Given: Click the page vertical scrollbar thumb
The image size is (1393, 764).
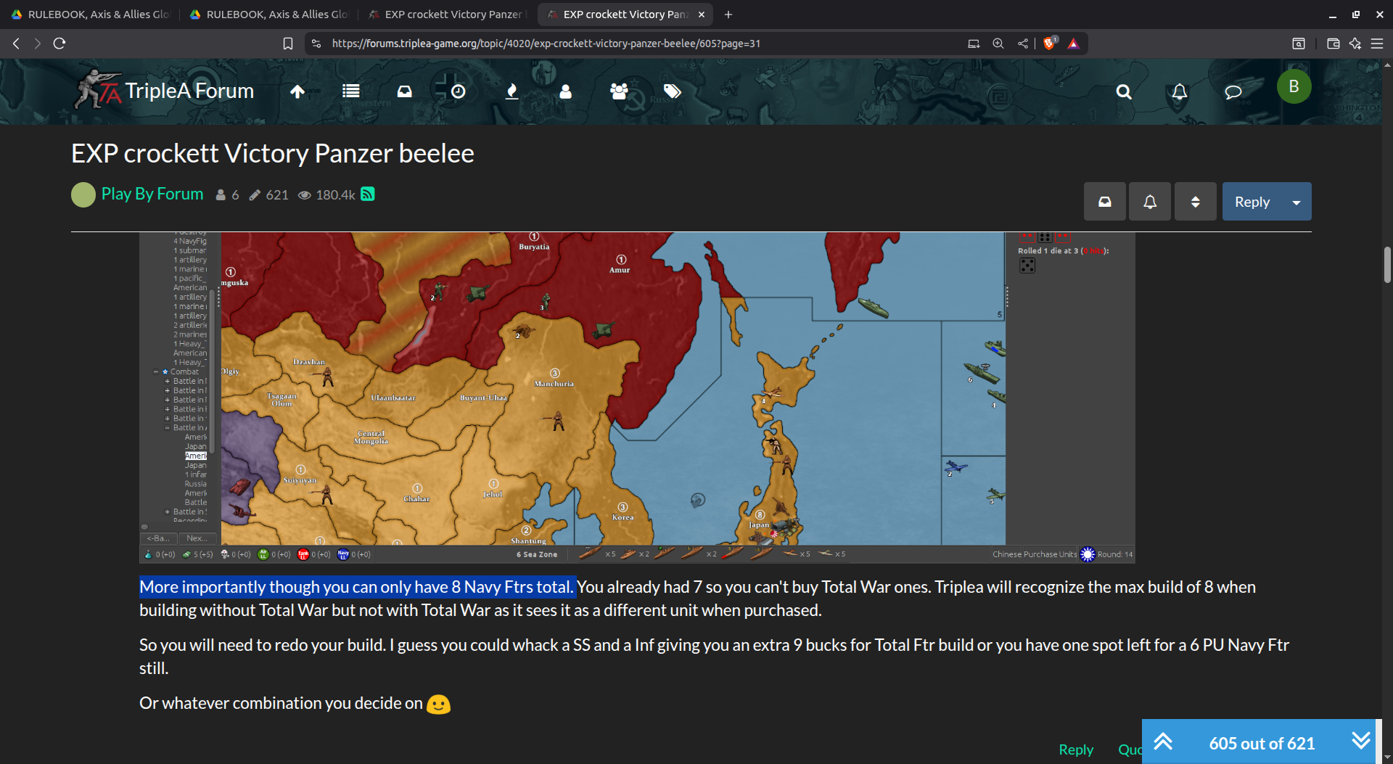Looking at the screenshot, I should tap(1387, 265).
